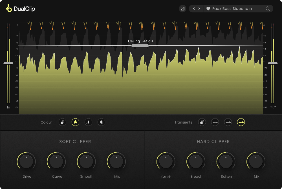Screen dimensions: 282x189
Task: Click the Drive knob
Action: point(26,161)
